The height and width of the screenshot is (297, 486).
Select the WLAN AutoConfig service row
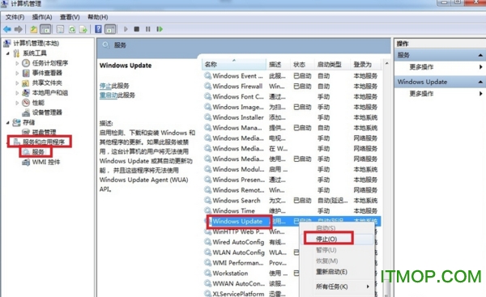[251, 252]
